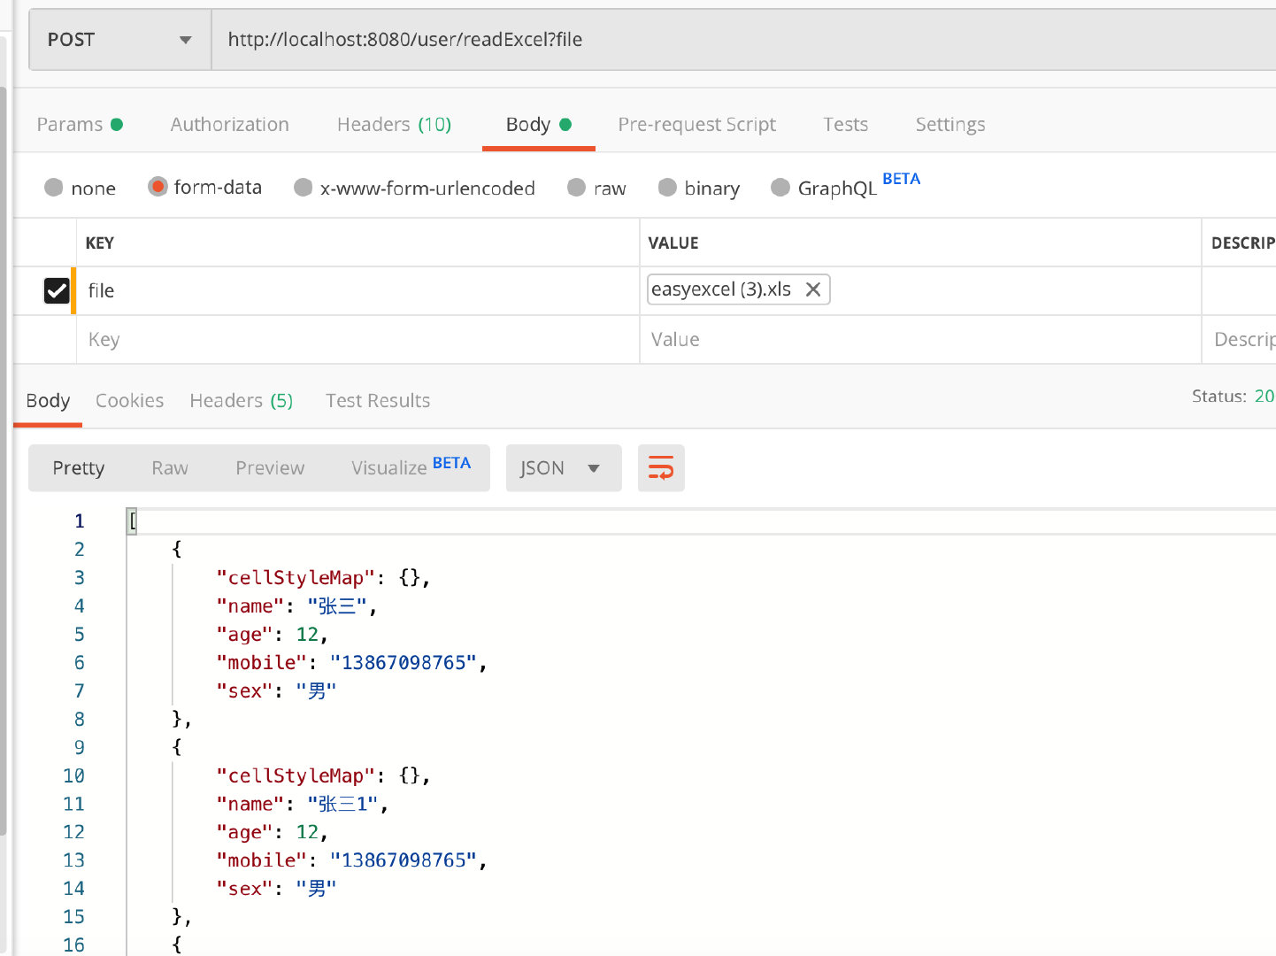Select the none body type radio button
Viewport: 1276px width, 956px height.
point(54,188)
